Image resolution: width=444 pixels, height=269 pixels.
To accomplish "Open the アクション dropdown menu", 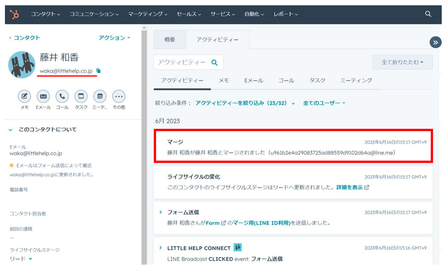I will coord(114,38).
